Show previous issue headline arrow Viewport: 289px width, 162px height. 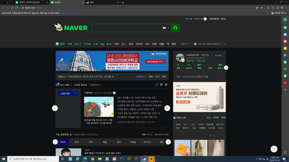tap(219, 77)
